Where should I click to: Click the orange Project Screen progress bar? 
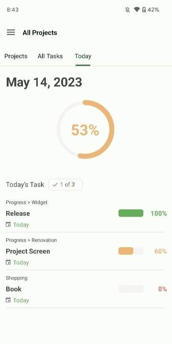[x=131, y=251]
